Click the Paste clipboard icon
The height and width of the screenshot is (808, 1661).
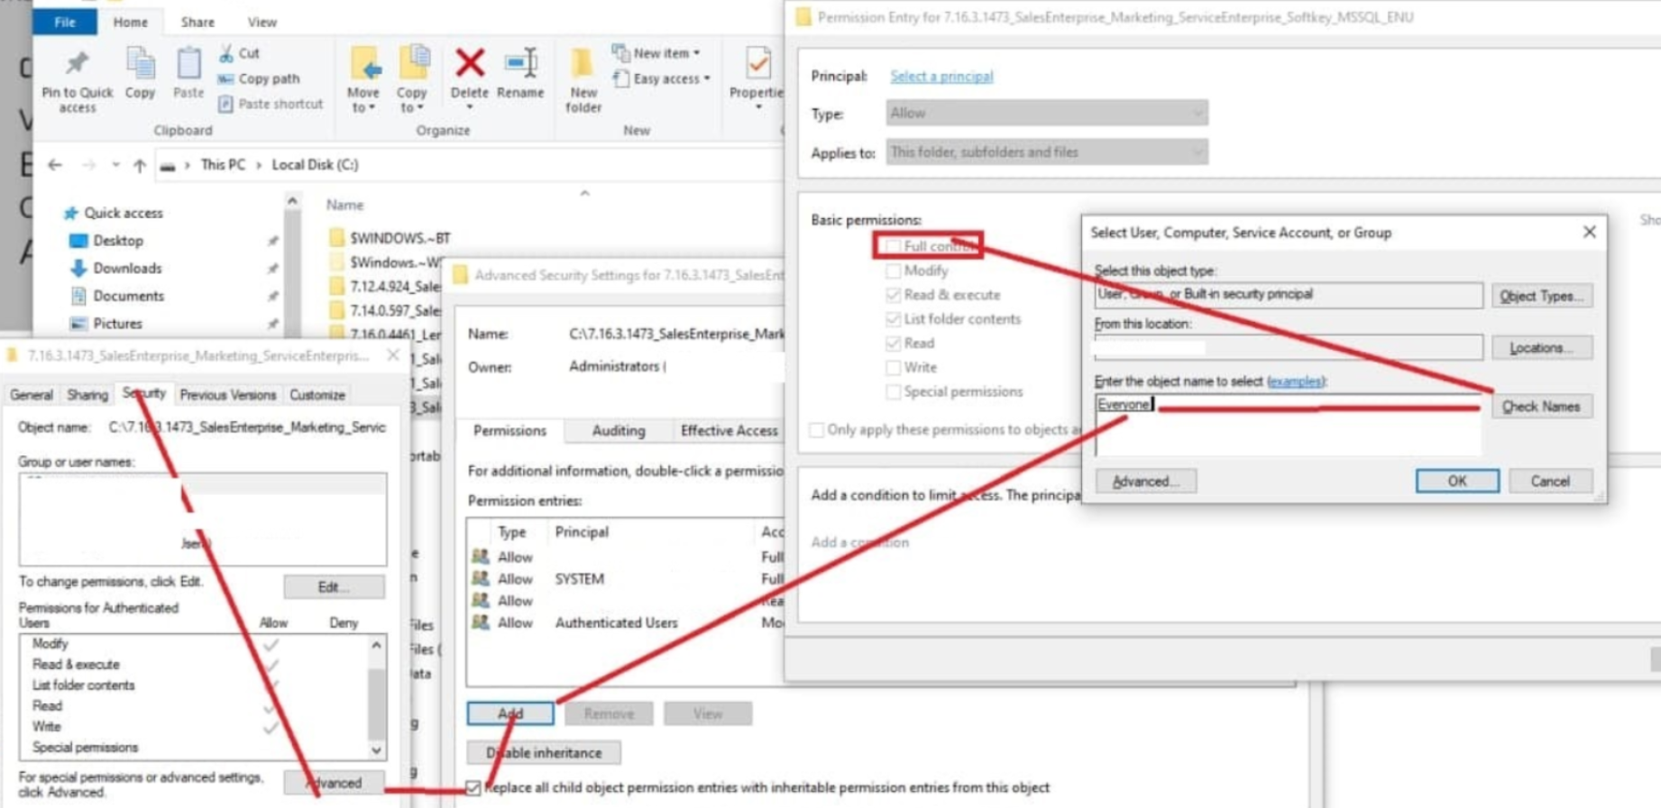(188, 65)
